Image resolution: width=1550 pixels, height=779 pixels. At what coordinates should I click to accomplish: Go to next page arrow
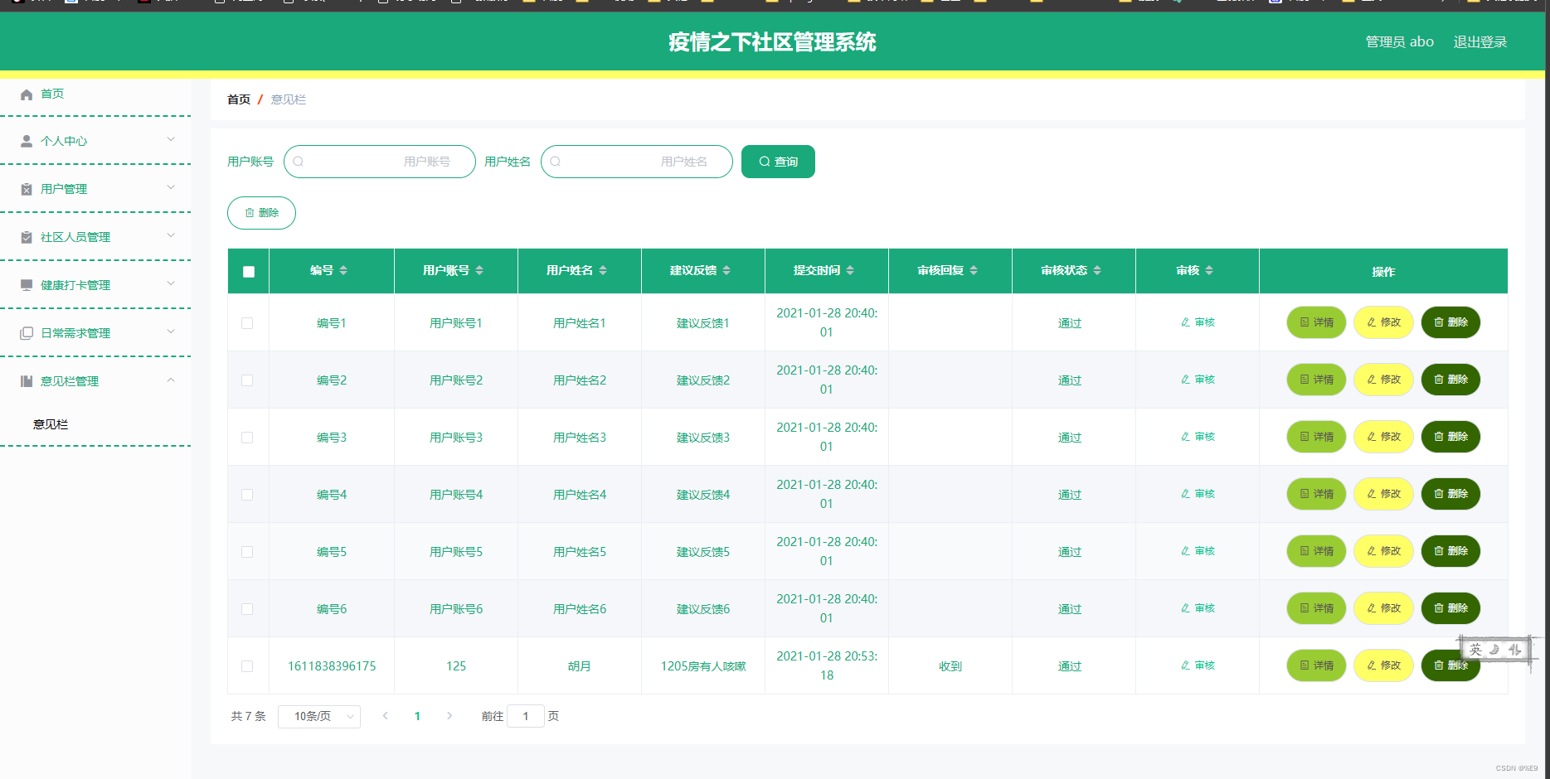449,716
